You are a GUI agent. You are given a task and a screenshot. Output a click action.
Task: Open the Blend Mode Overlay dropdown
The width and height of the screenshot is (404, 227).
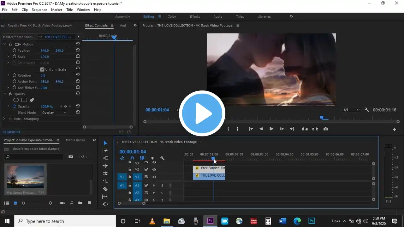point(54,113)
